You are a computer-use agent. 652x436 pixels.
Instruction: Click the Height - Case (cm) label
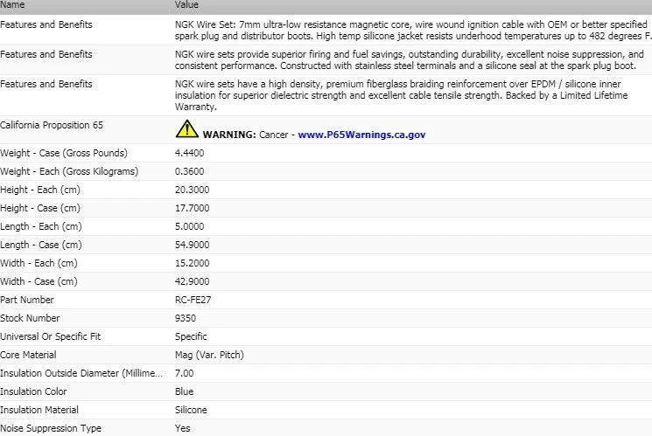tap(40, 208)
